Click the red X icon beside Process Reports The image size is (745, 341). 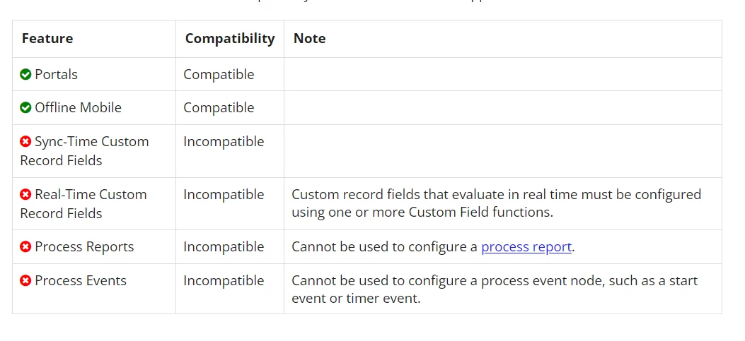(25, 246)
